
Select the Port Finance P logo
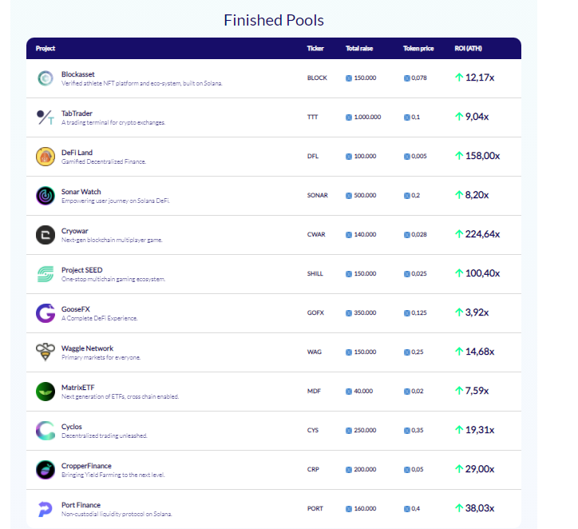point(46,509)
